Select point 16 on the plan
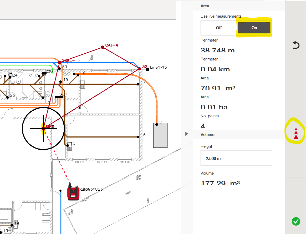This screenshot has height=234, width=306. pyautogui.click(x=138, y=137)
